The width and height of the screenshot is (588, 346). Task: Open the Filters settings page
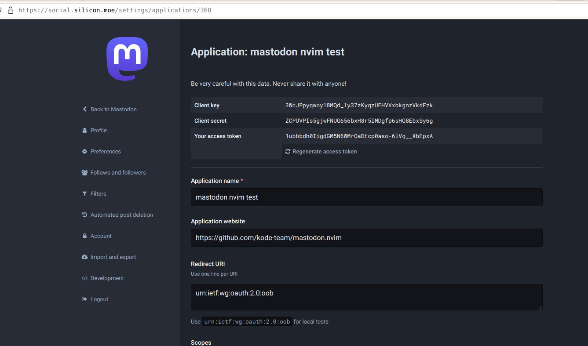click(98, 193)
